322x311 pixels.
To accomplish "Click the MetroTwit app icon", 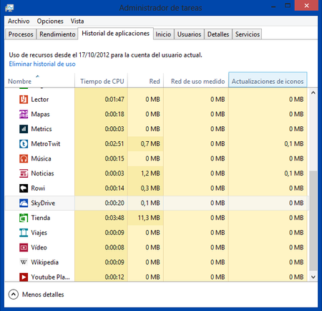I will click(24, 144).
